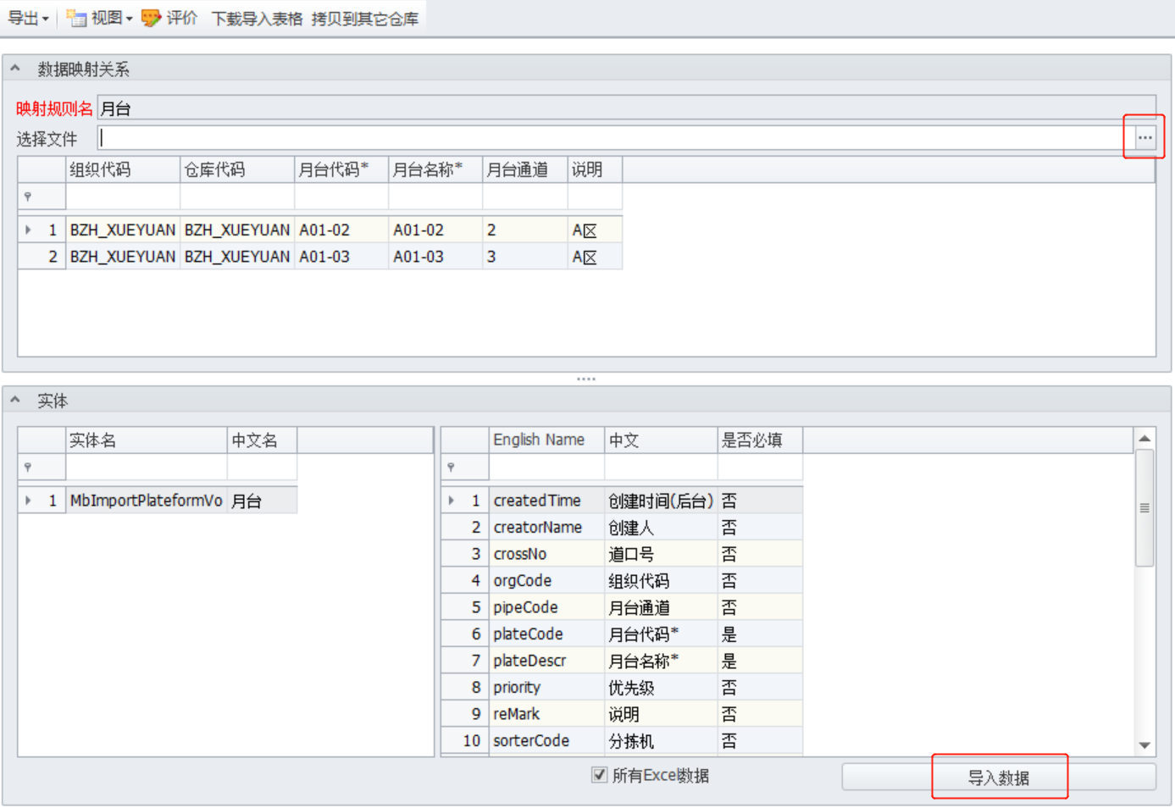Expand row 1 BZH_XUEYUAN A01-02
This screenshot has height=808, width=1175.
28,230
